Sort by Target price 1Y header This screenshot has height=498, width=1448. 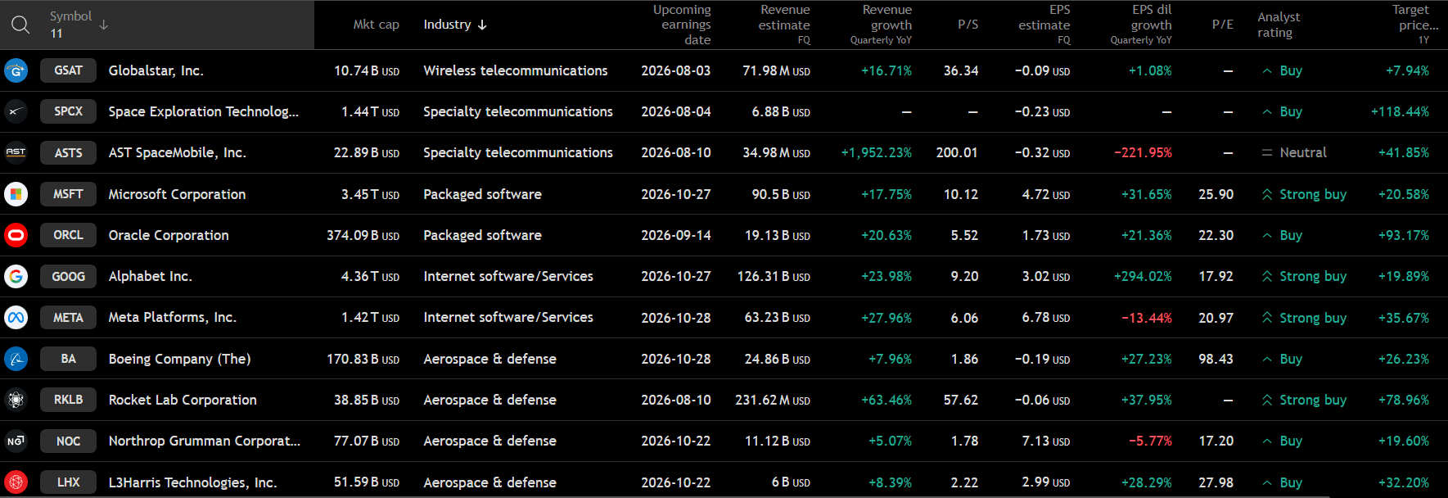click(1414, 25)
